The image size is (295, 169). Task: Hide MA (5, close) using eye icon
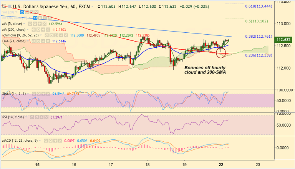point(30,24)
